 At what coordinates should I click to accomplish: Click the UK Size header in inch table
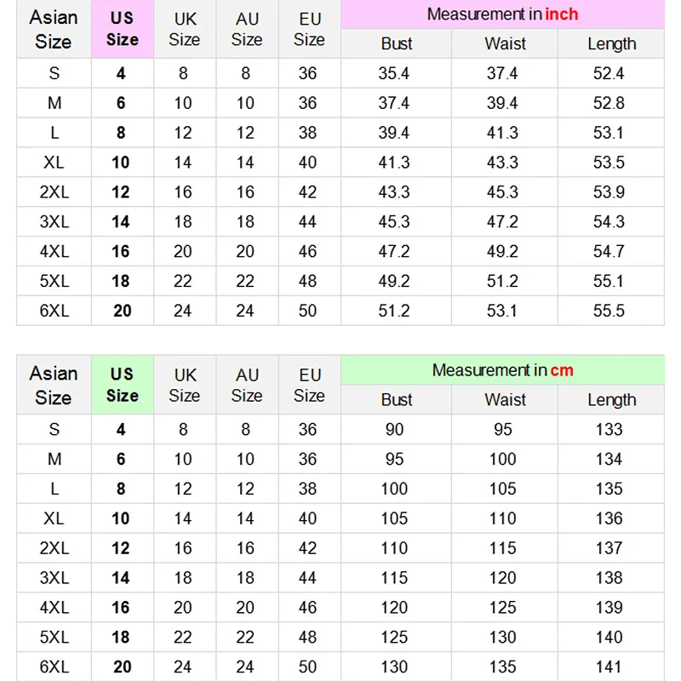tap(185, 29)
